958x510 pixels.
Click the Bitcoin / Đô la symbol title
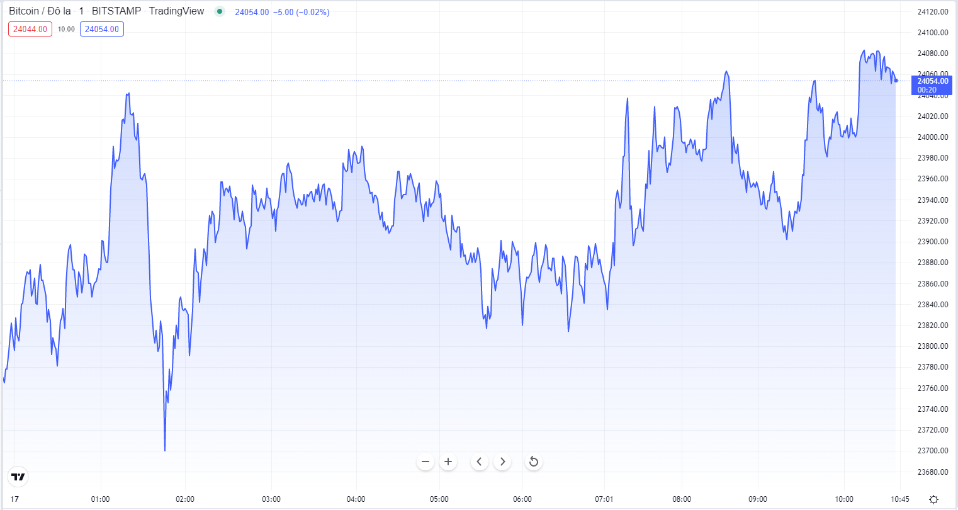click(40, 11)
